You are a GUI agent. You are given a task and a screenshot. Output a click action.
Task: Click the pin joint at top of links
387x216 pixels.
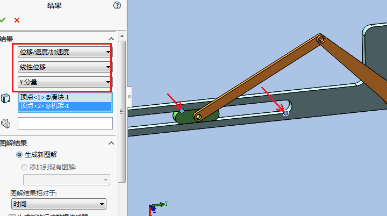pos(321,40)
